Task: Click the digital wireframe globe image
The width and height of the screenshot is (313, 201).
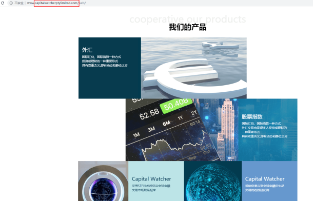Action: (213, 181)
